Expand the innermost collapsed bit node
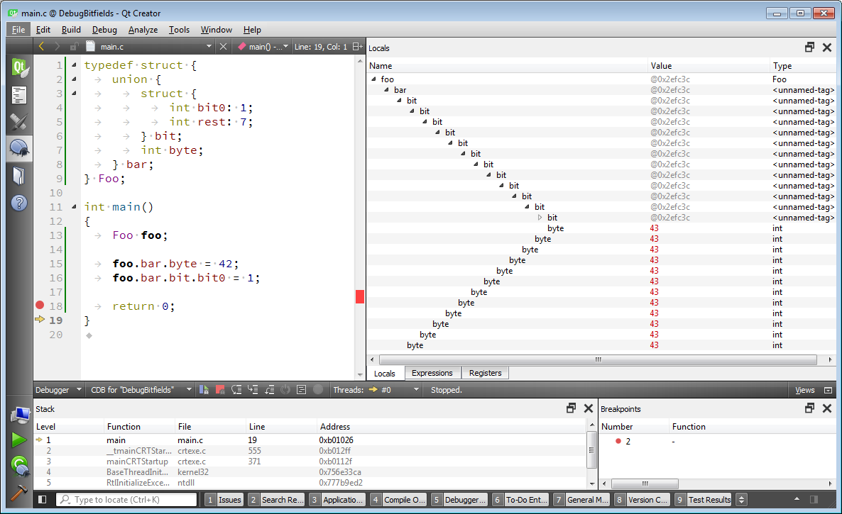The height and width of the screenshot is (514, 842). pyautogui.click(x=540, y=218)
